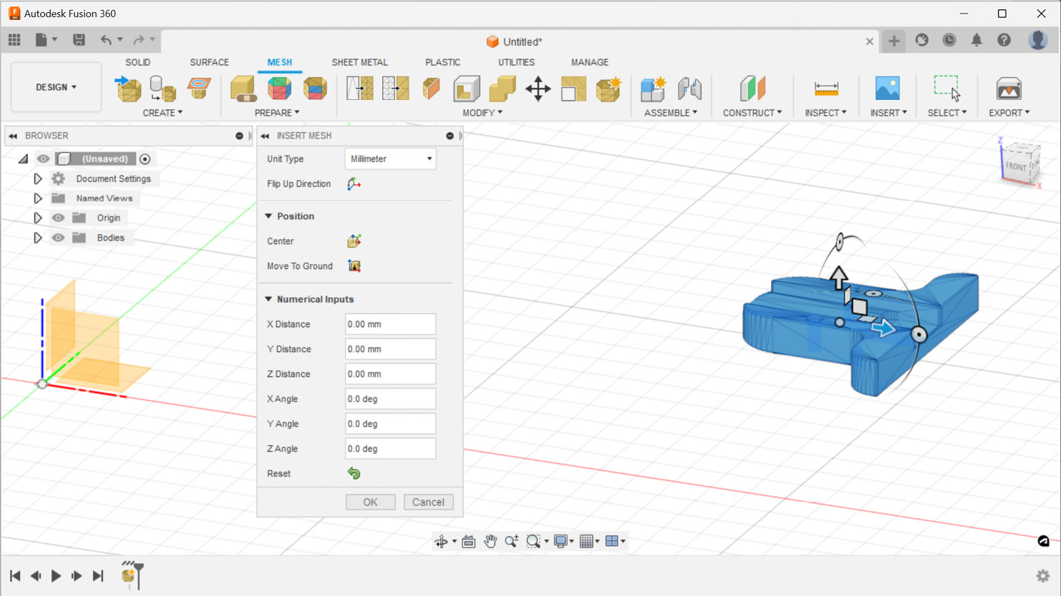Image resolution: width=1061 pixels, height=596 pixels.
Task: Select the Plane Cut tool icon
Action: [x=431, y=89]
